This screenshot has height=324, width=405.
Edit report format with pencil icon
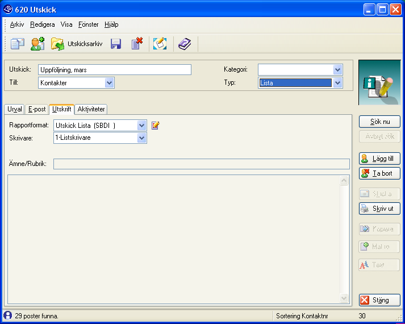click(155, 125)
